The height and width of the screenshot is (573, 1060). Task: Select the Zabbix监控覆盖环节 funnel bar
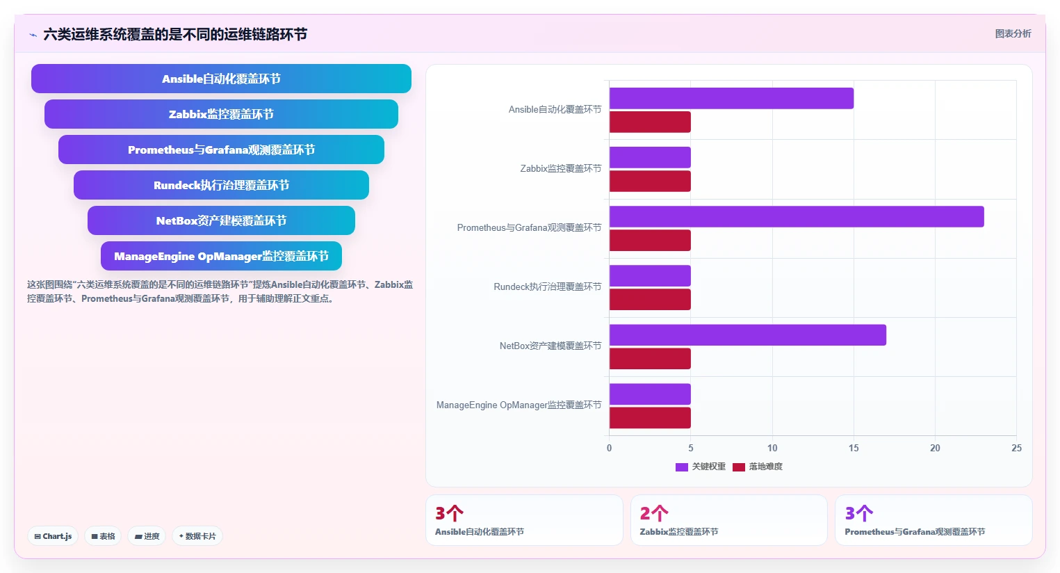221,114
